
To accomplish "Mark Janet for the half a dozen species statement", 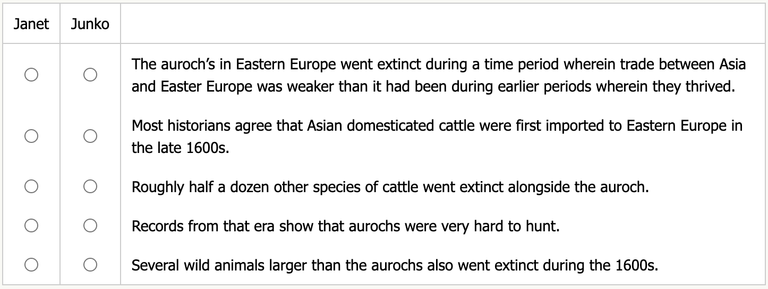I will point(31,186).
